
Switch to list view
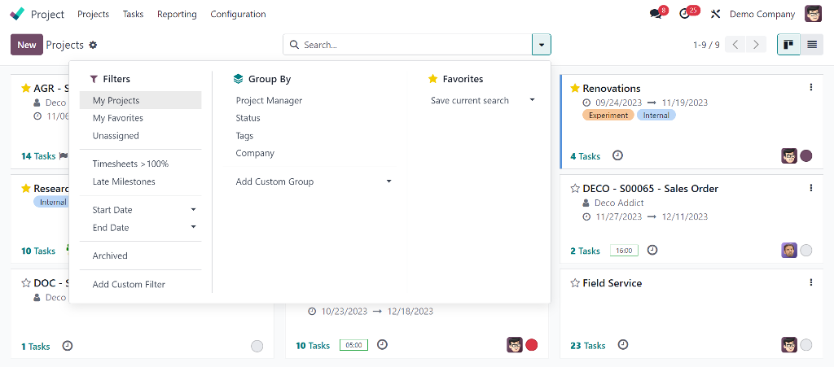[812, 45]
